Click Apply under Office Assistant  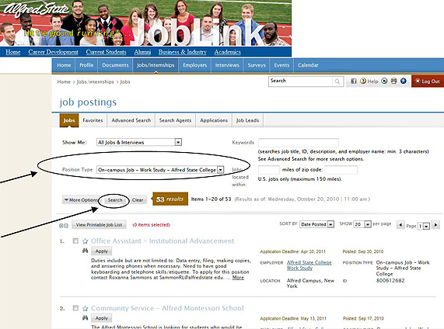tap(101, 251)
